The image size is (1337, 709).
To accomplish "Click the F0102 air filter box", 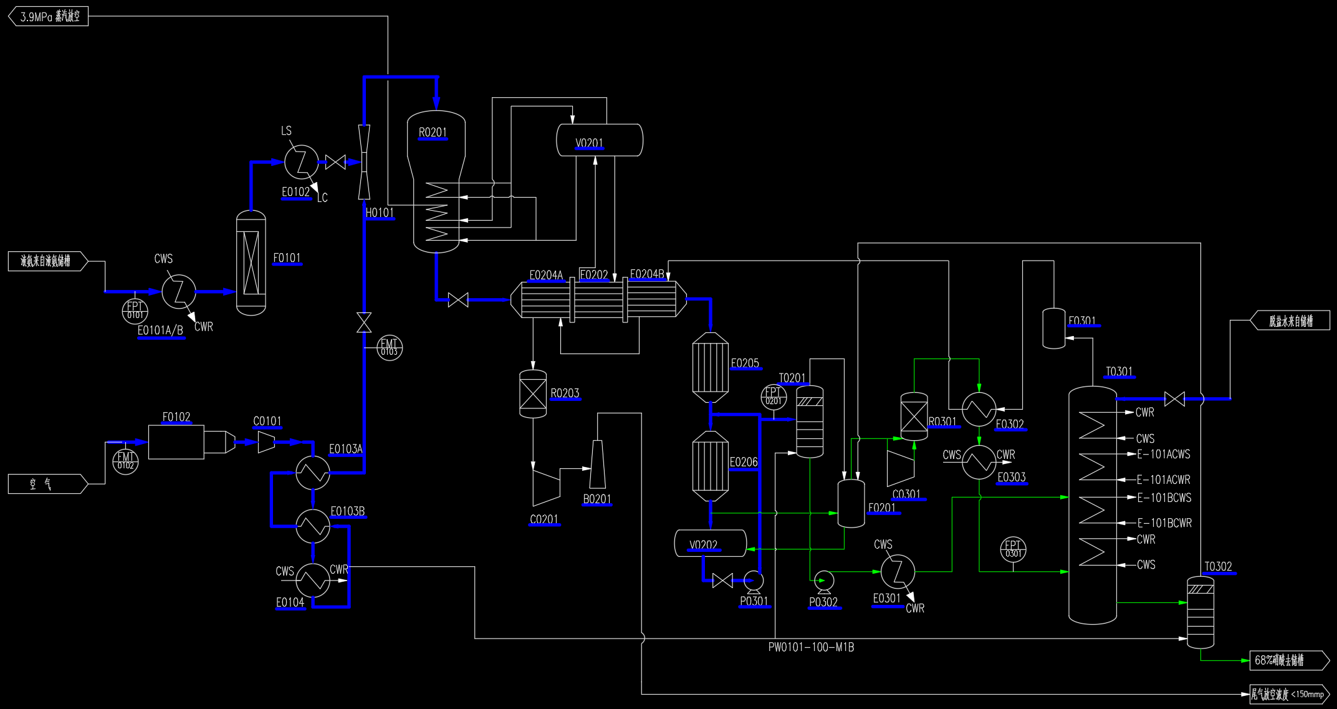I will [176, 442].
